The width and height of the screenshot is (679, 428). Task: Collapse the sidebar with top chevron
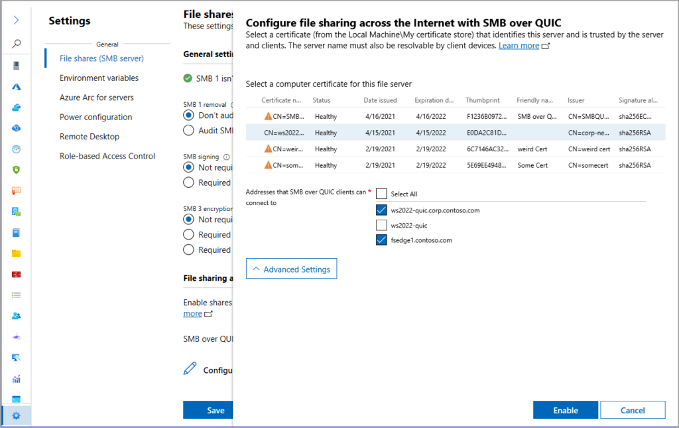(x=17, y=20)
